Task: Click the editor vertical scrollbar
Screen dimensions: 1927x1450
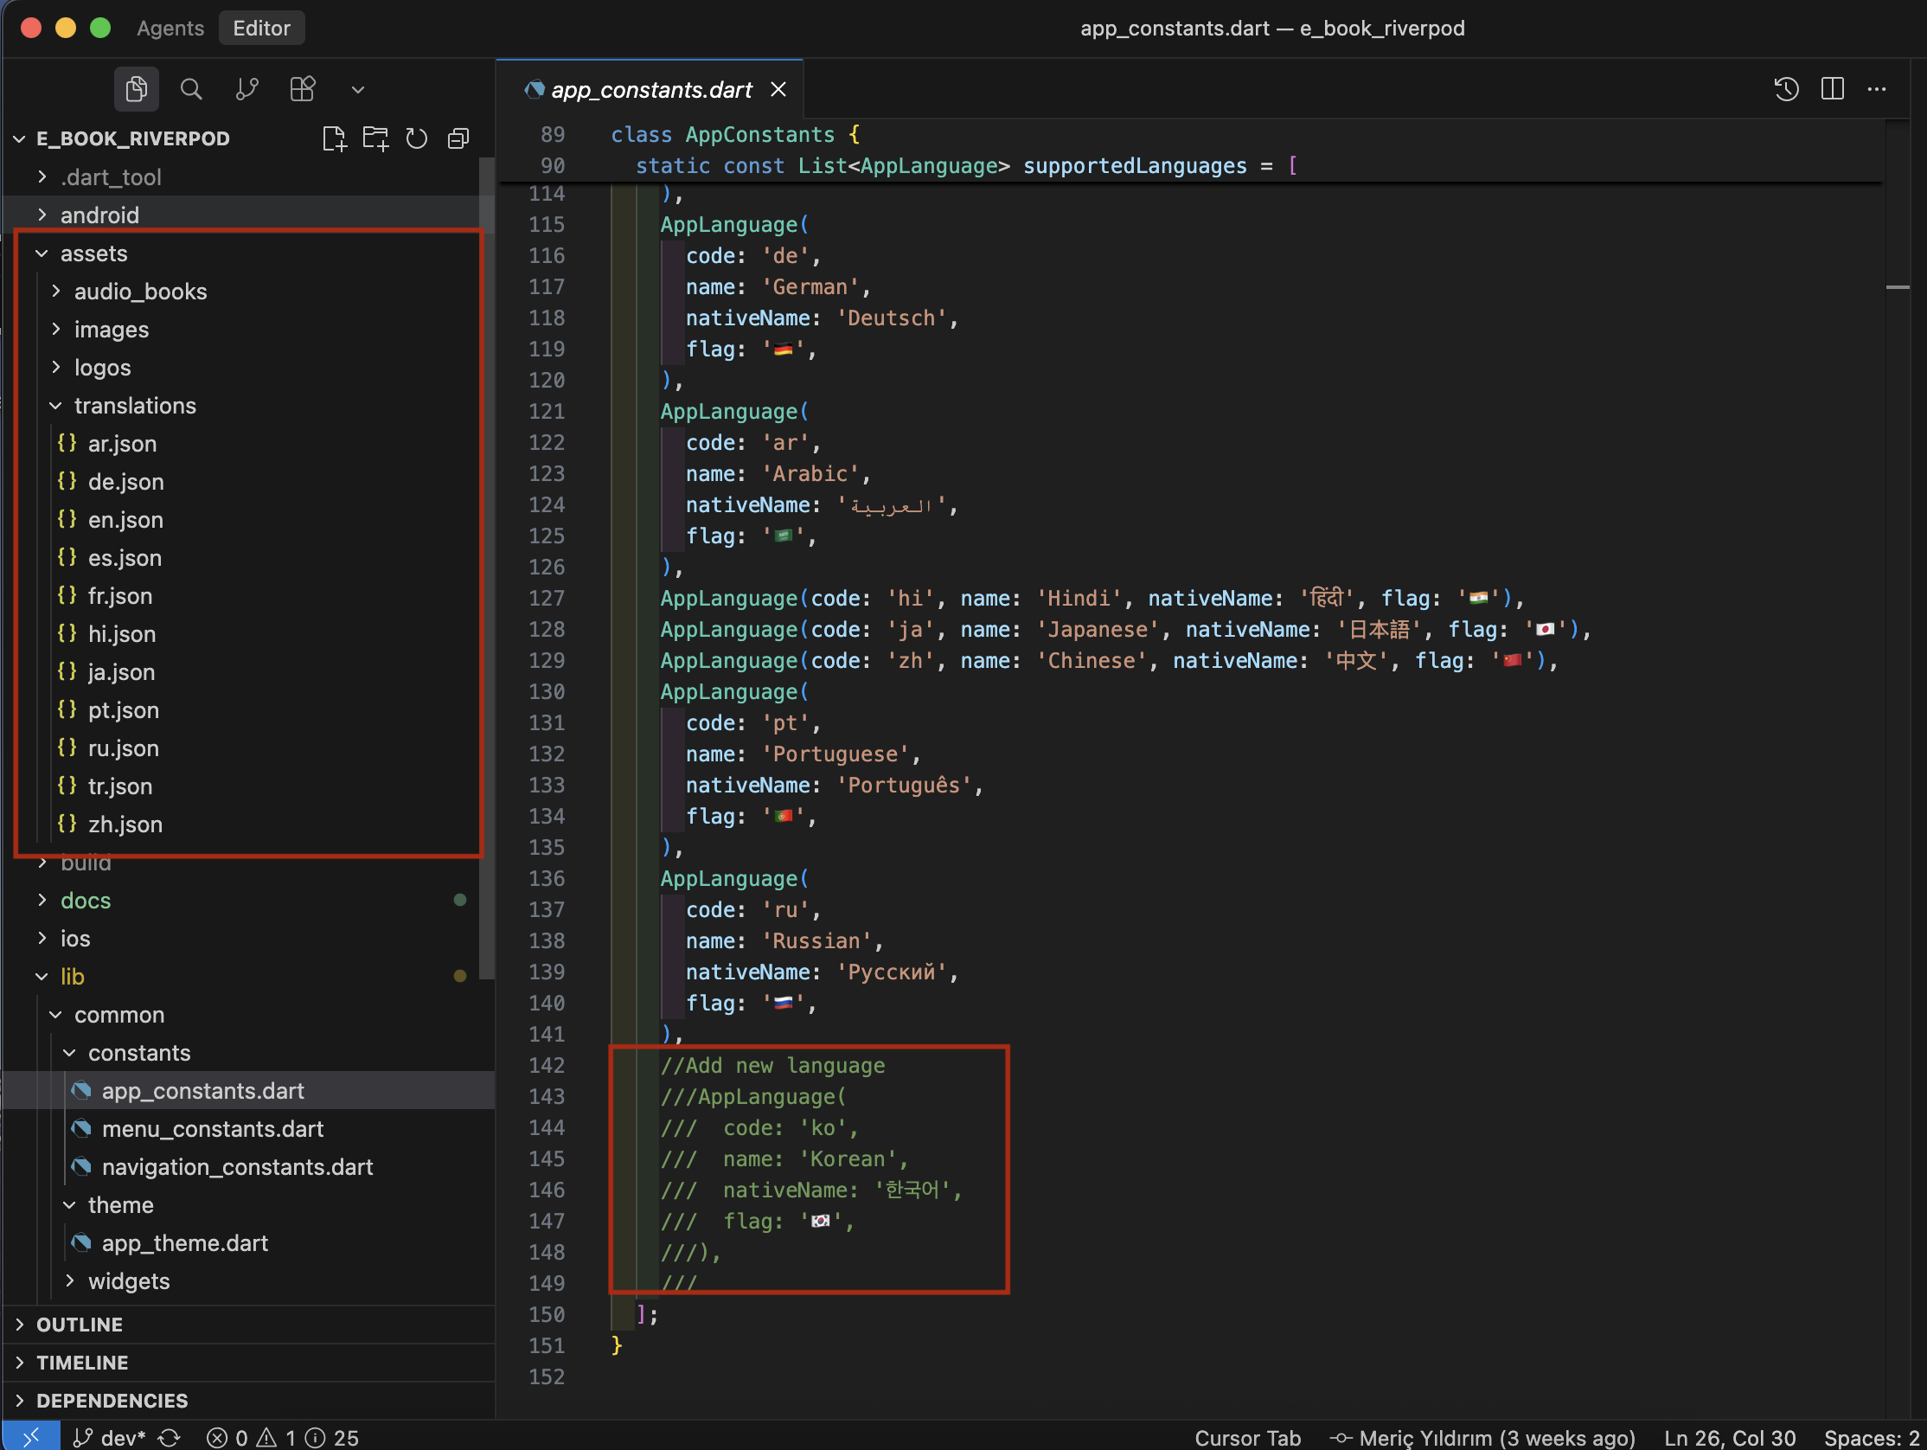Action: [1898, 287]
